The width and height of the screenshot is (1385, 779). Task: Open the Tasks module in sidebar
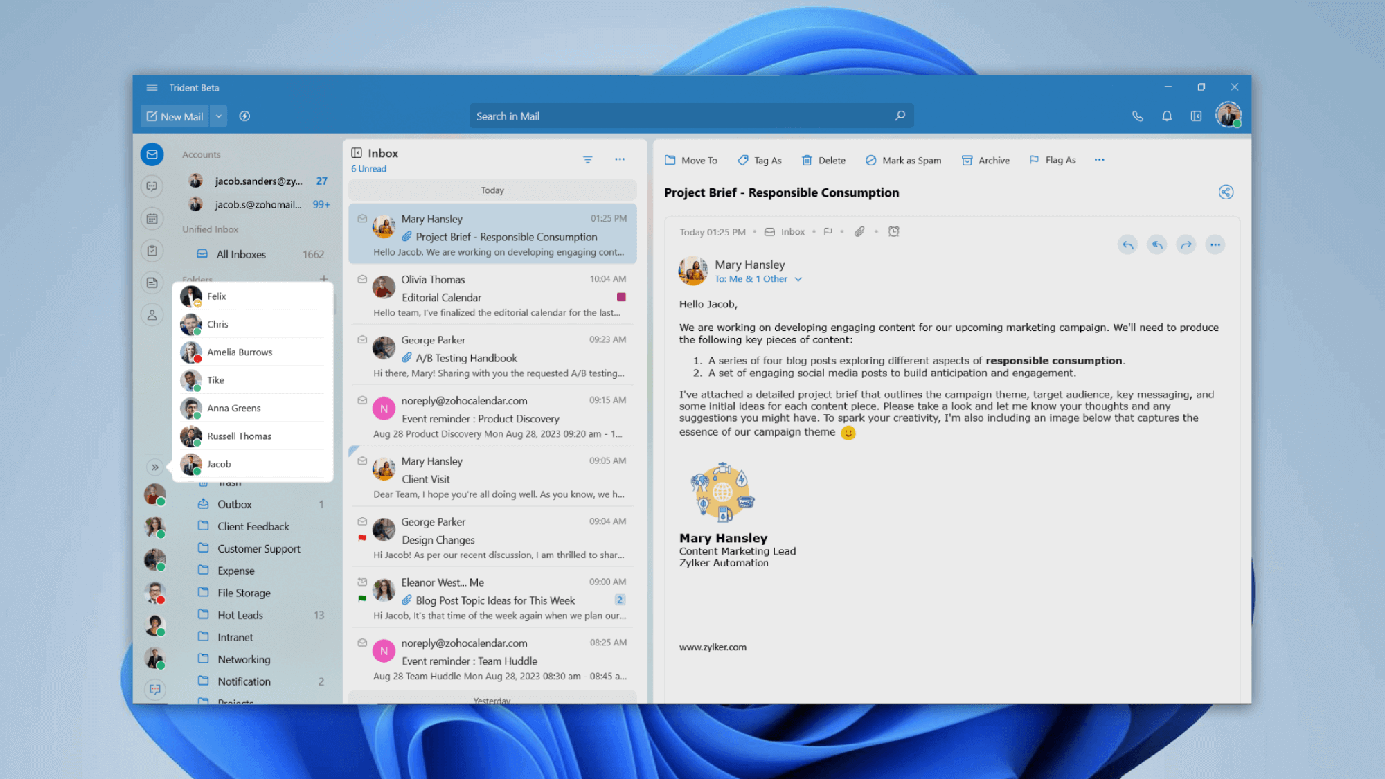coord(152,251)
